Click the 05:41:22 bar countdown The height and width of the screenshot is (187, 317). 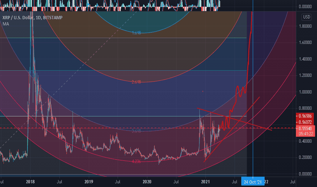click(305, 134)
